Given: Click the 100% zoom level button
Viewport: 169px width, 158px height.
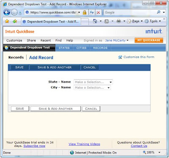Looking at the screenshot, I should 149,152.
